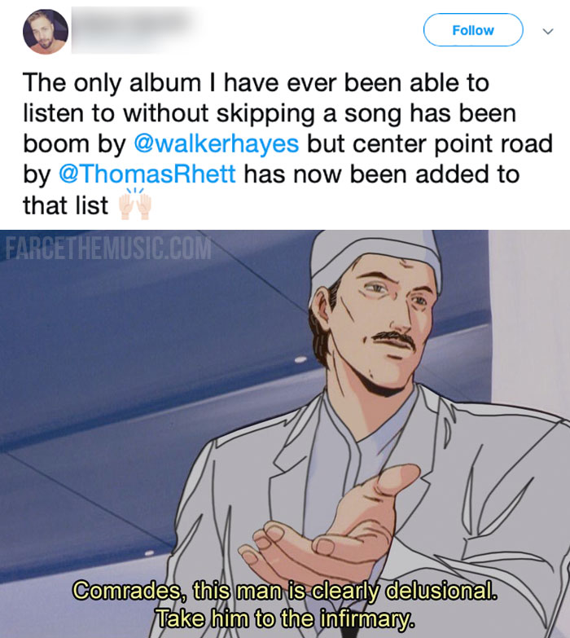Select the subtitle line 'Comrades, this man is clearly delusional.'

(285, 591)
